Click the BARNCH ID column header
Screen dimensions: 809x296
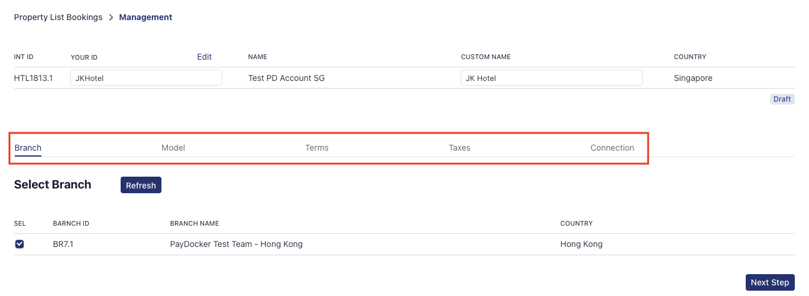point(71,223)
